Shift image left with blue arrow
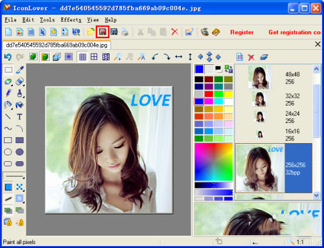The image size is (324, 248). (x=200, y=57)
